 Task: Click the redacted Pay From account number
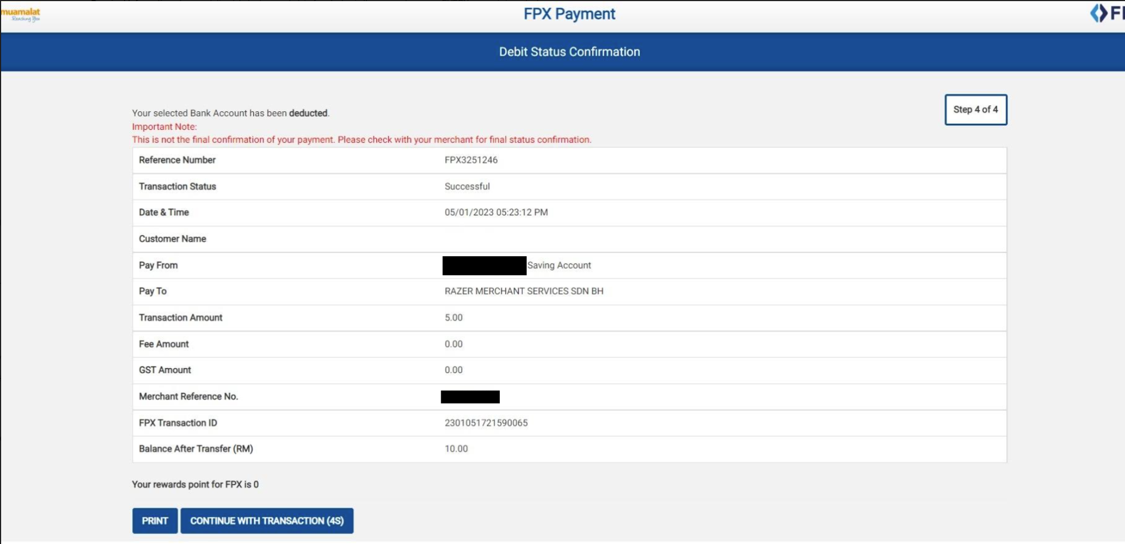484,266
